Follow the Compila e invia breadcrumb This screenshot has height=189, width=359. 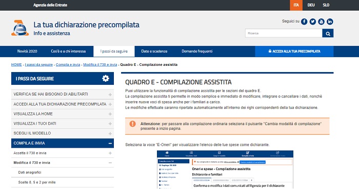coord(68,65)
